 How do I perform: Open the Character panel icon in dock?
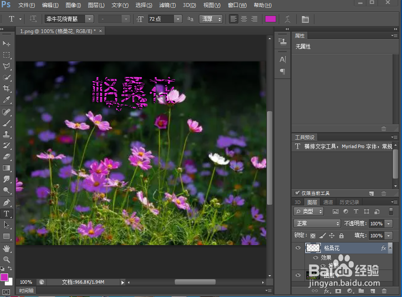point(283,60)
